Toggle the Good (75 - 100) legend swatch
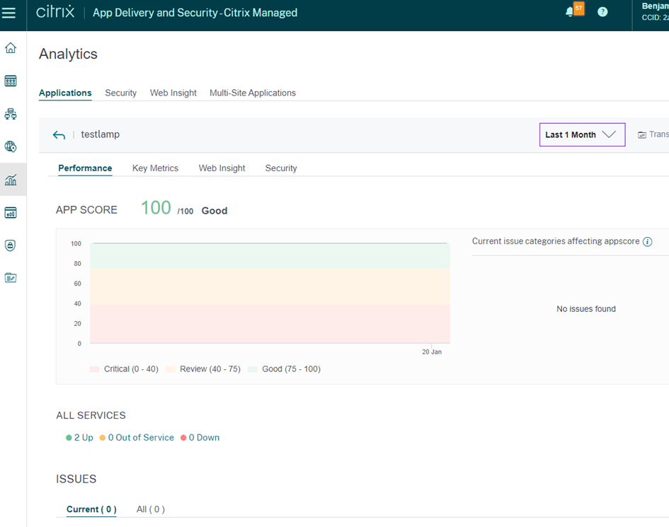The image size is (669, 527). 253,369
